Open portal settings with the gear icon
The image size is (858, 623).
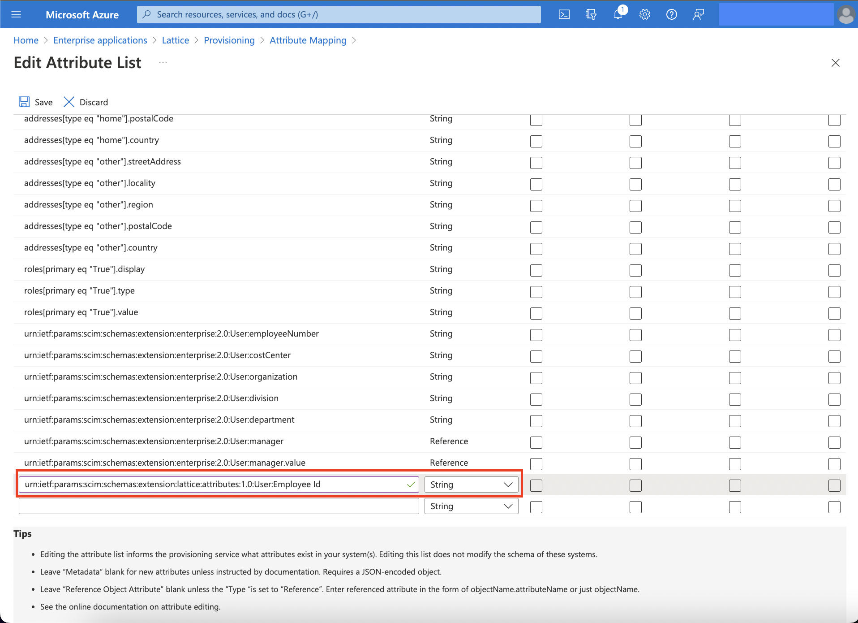click(x=645, y=14)
